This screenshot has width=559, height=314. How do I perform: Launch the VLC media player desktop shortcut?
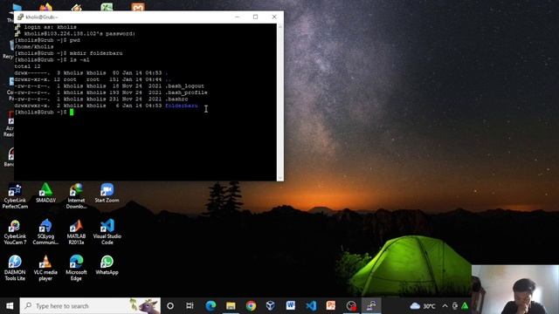click(x=45, y=268)
